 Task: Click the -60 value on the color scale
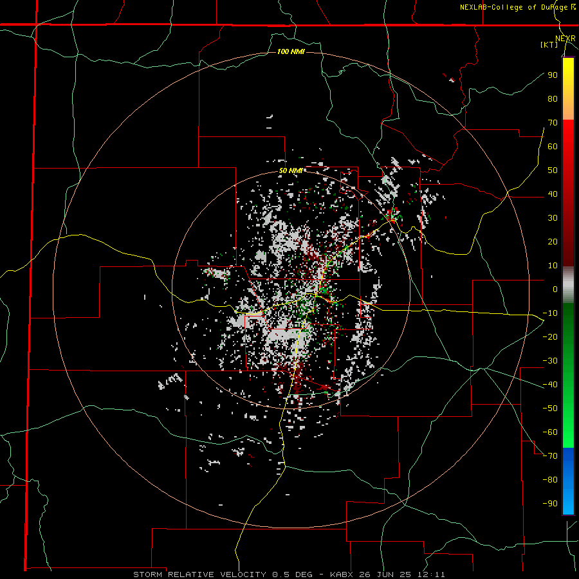coord(550,432)
